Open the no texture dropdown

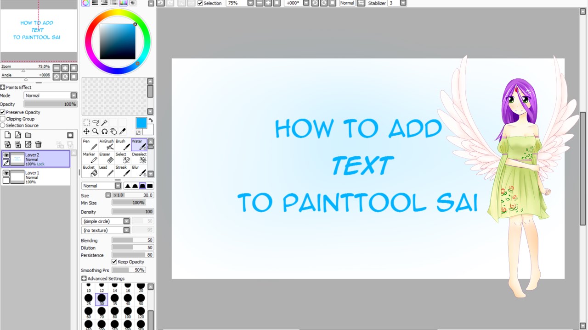click(x=106, y=230)
